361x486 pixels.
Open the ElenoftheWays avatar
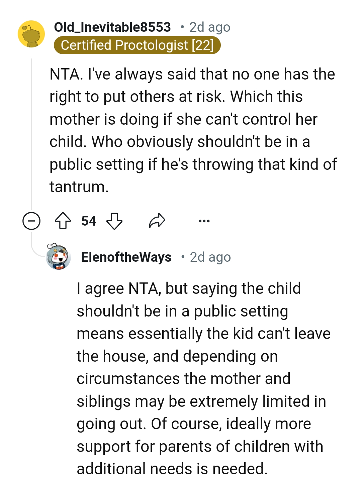click(58, 257)
